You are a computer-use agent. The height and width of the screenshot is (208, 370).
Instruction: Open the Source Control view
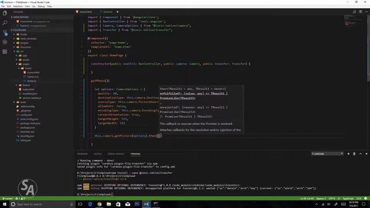pos(5,32)
